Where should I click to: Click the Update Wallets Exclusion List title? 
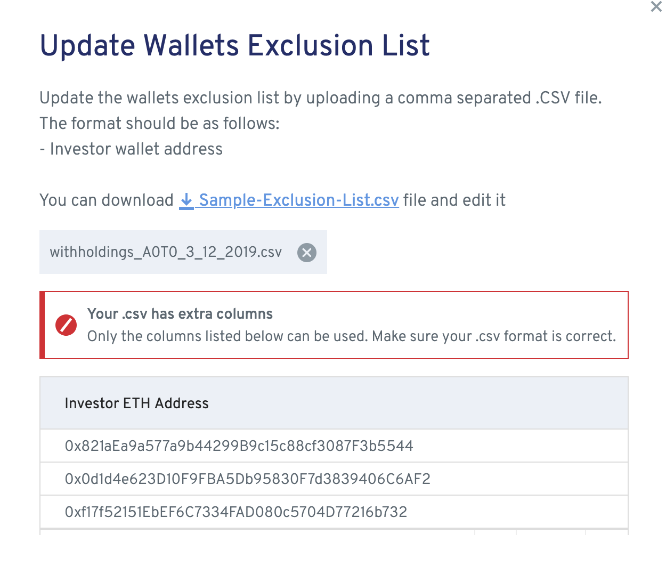234,46
